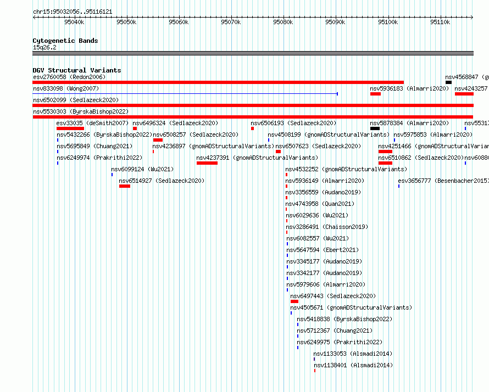The height and width of the screenshot is (392, 489).
Task: Click the 95040k ruler position label
Action: pos(74,22)
